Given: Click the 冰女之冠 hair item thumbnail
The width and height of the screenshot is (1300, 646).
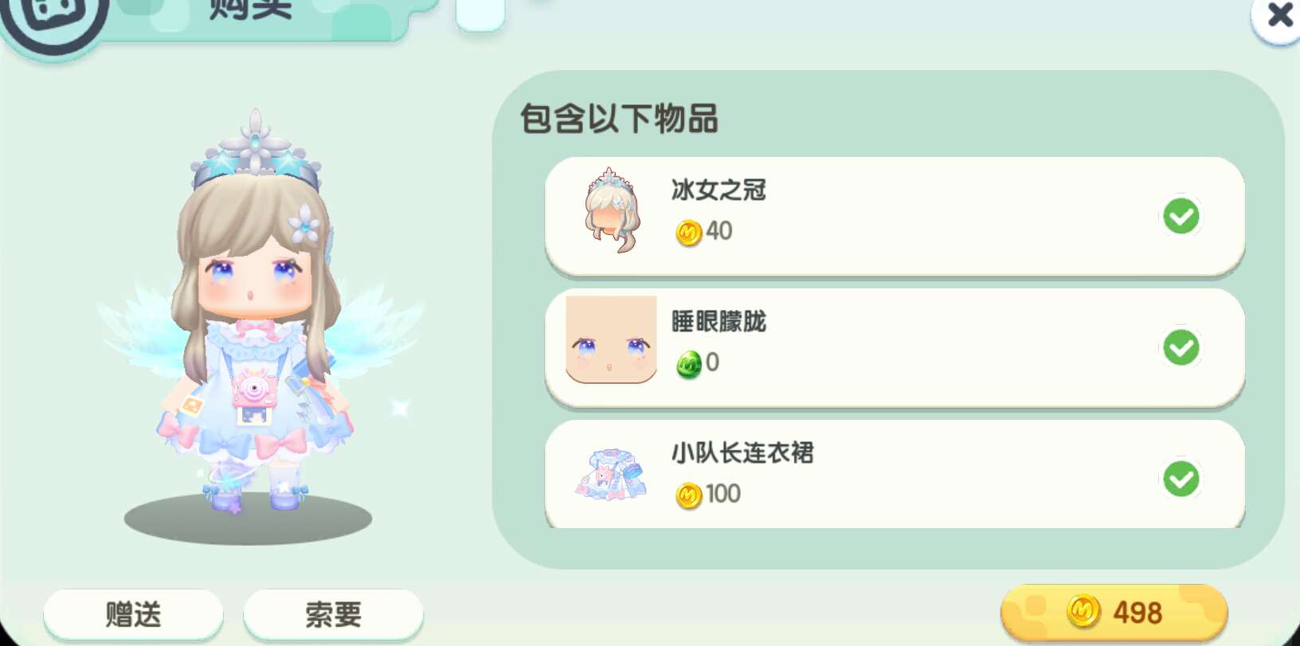Looking at the screenshot, I should click(x=611, y=210).
